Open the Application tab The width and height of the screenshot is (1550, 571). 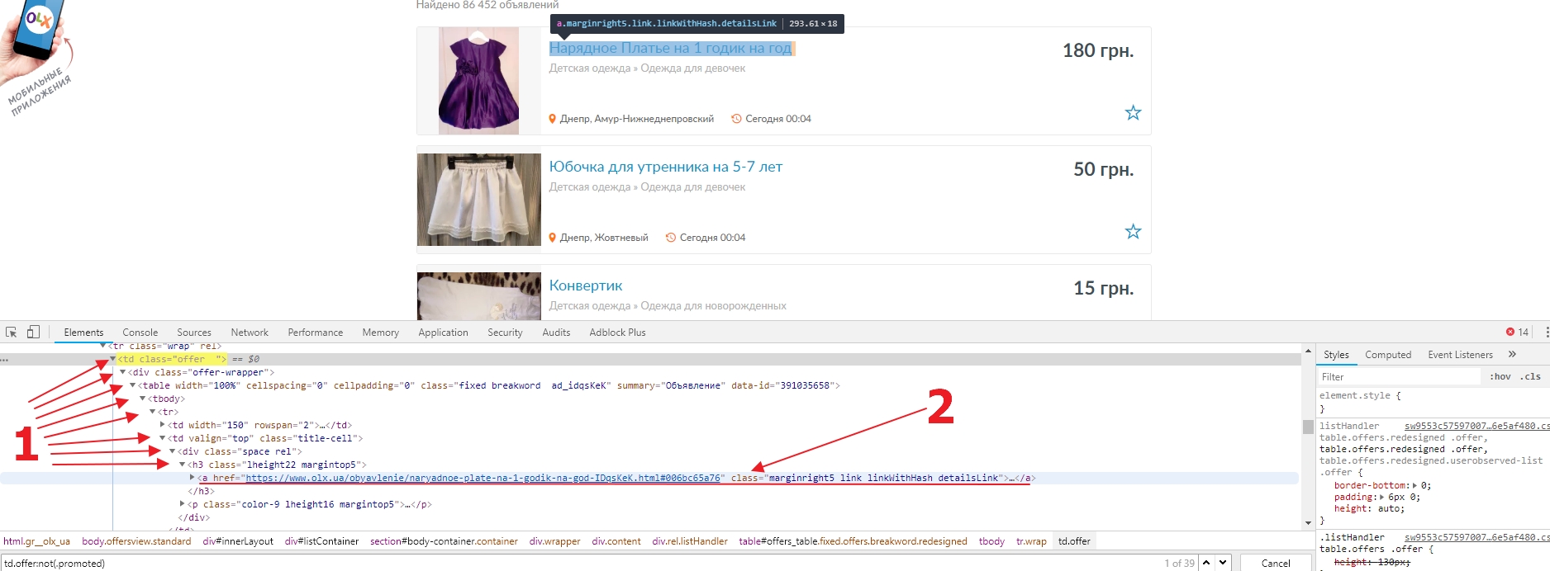(443, 332)
